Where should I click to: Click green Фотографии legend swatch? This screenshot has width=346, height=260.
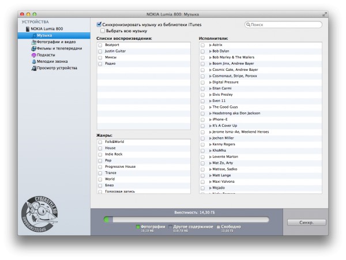tap(138, 227)
